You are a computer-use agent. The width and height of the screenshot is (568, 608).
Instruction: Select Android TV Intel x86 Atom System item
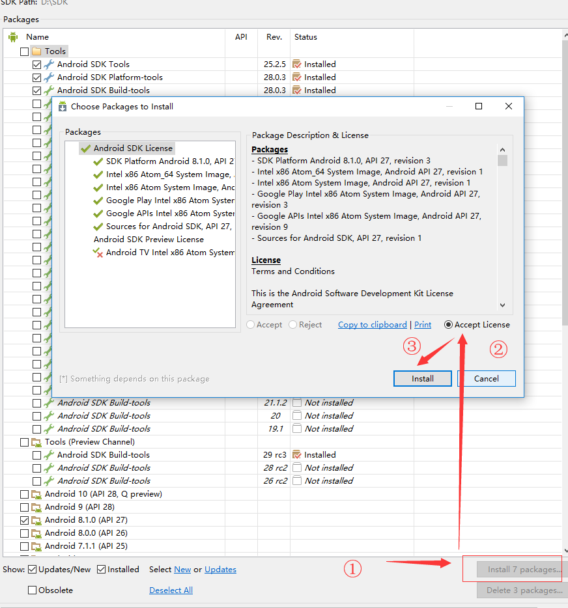point(170,253)
